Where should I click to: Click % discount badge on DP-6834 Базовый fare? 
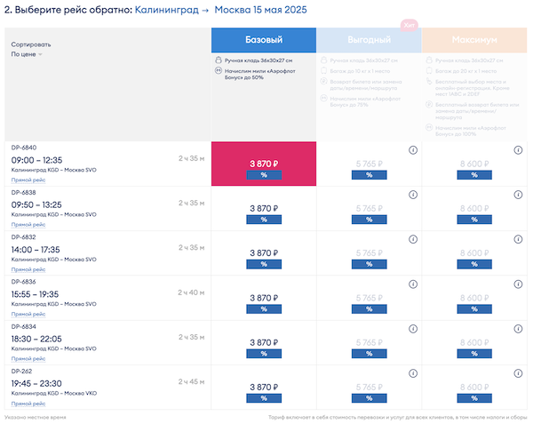[x=264, y=353]
